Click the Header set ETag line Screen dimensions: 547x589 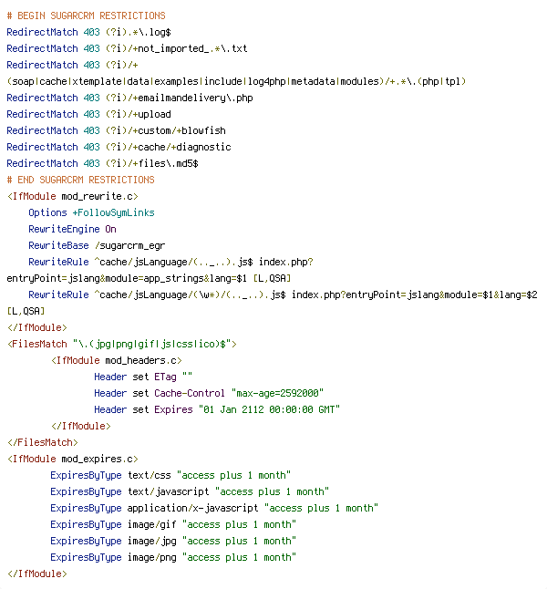143,377
